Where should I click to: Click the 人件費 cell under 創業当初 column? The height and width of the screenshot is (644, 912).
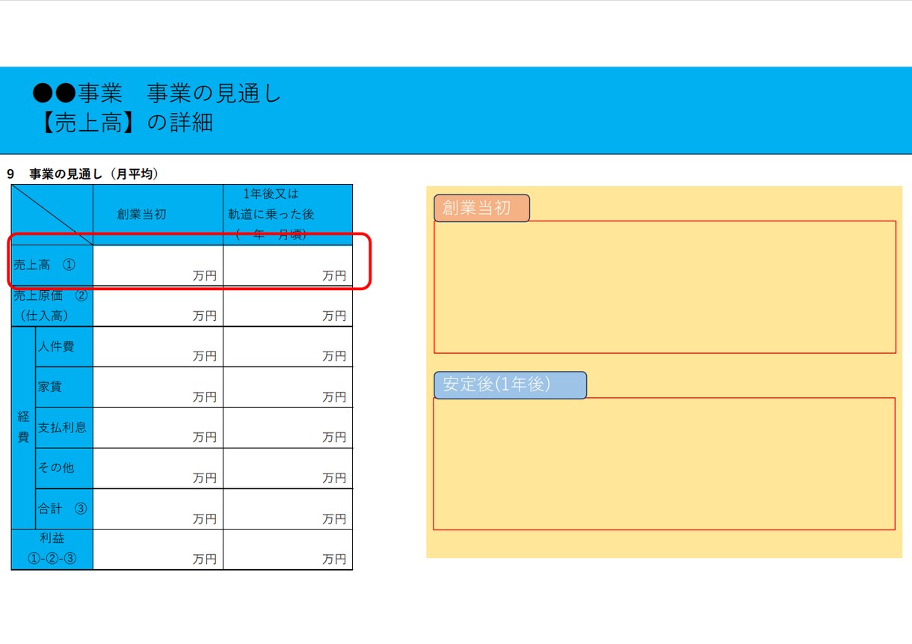(x=158, y=346)
